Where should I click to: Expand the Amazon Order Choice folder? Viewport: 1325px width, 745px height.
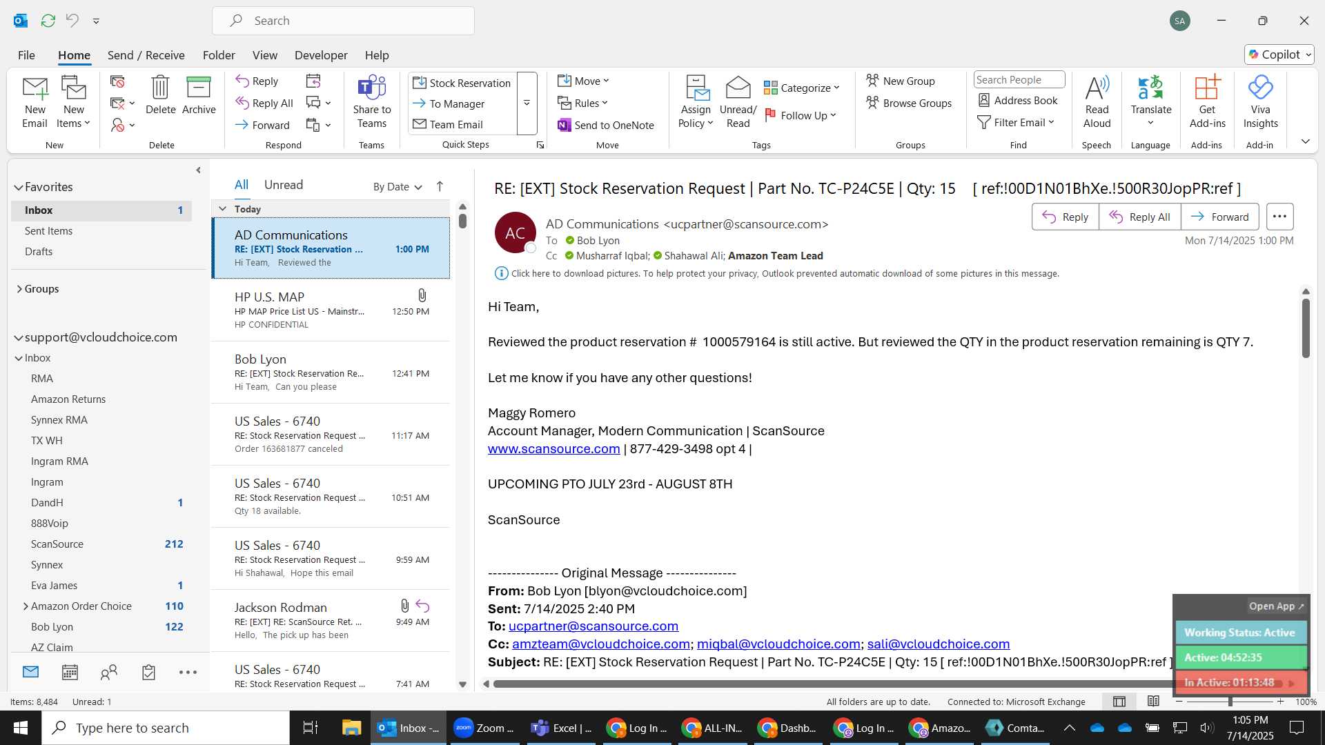[x=26, y=606]
